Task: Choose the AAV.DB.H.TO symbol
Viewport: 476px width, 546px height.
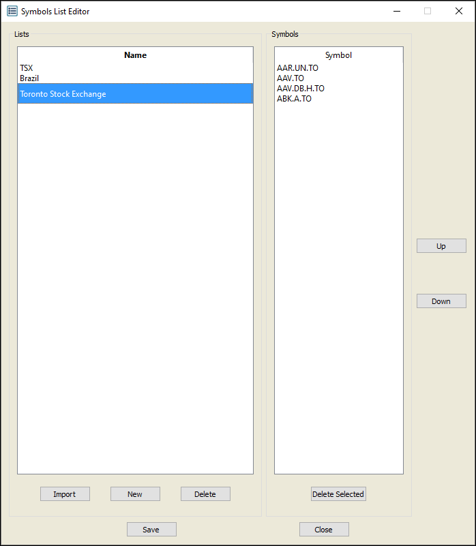Action: pos(301,89)
